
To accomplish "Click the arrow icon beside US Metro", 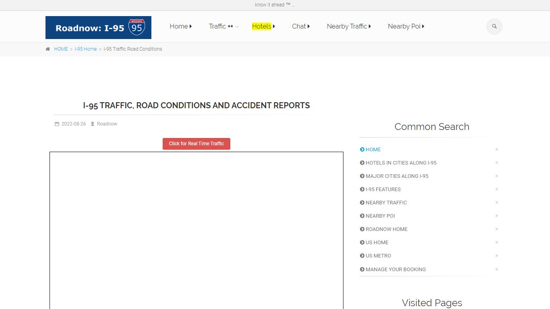I will click(362, 255).
